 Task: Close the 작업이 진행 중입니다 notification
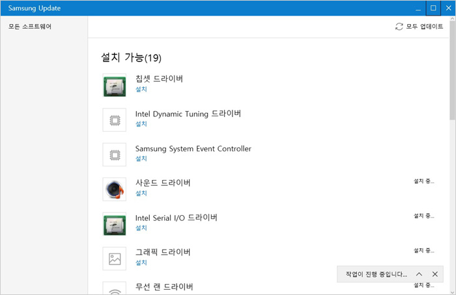pyautogui.click(x=435, y=274)
